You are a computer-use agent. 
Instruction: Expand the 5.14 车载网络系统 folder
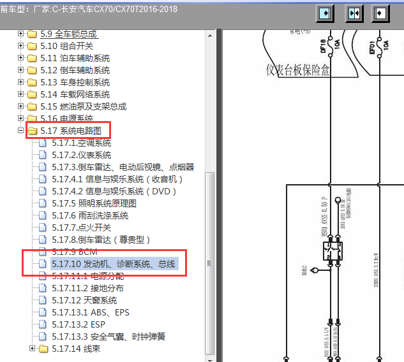click(20, 94)
